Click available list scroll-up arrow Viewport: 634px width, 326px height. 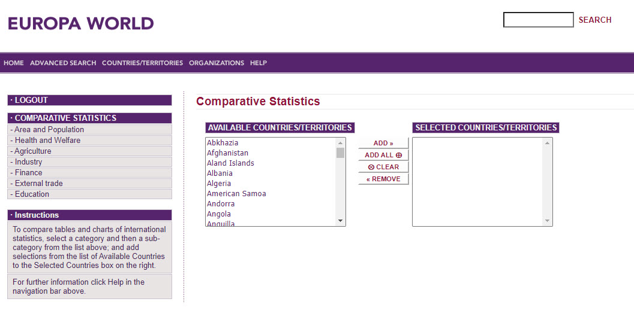(341, 143)
